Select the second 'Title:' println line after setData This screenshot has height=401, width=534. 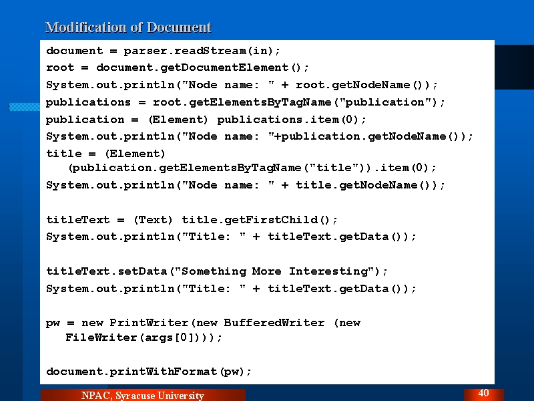coord(231,289)
